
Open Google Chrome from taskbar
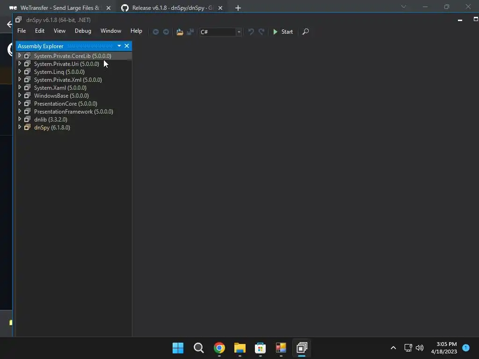pyautogui.click(x=219, y=348)
